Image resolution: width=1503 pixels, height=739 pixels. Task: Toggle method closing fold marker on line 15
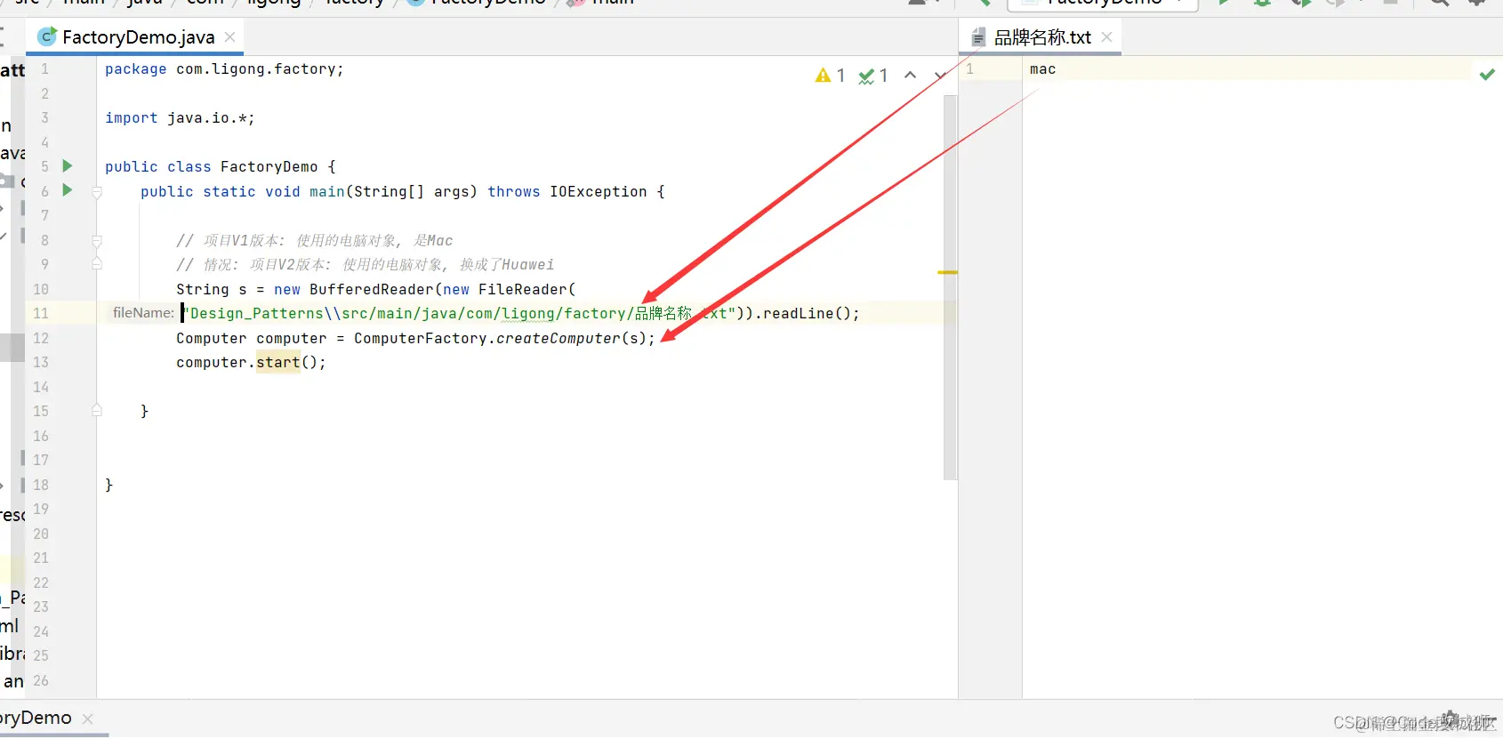(97, 411)
